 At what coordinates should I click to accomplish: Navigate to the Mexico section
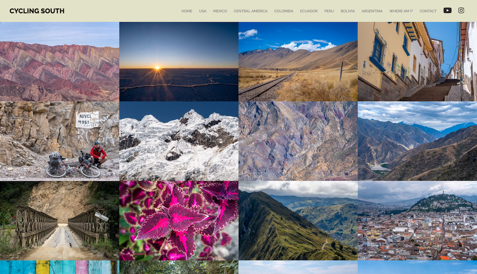[220, 11]
